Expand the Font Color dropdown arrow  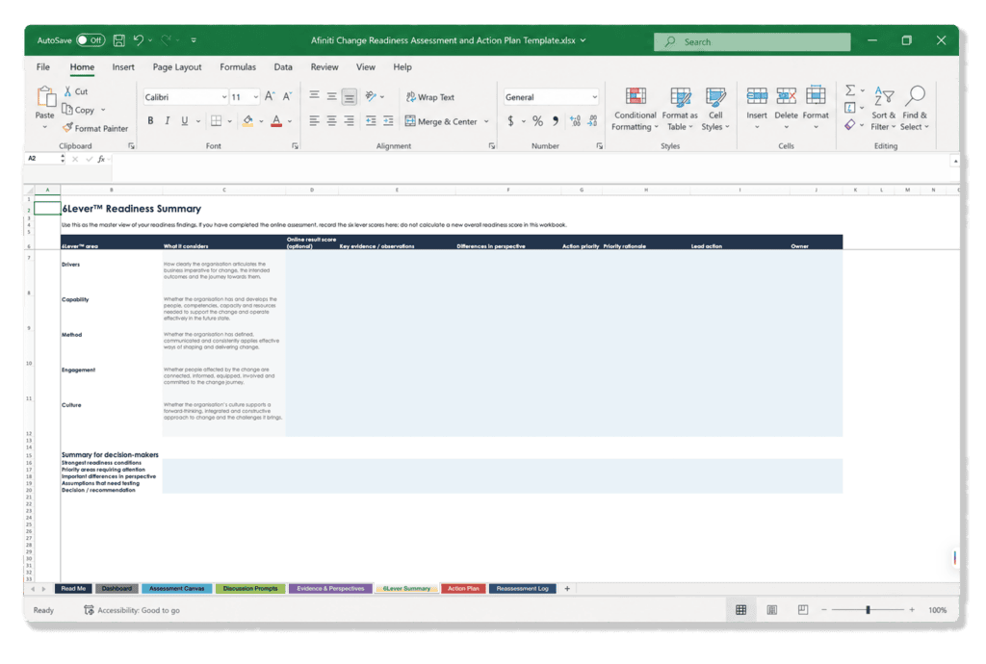(x=290, y=121)
